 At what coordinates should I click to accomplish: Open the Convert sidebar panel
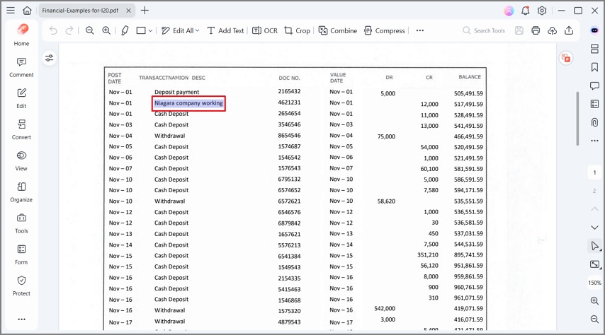(21, 130)
